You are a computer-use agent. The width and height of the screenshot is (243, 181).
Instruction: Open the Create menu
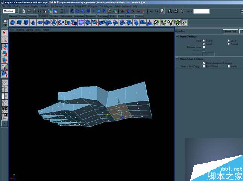coord(26,6)
